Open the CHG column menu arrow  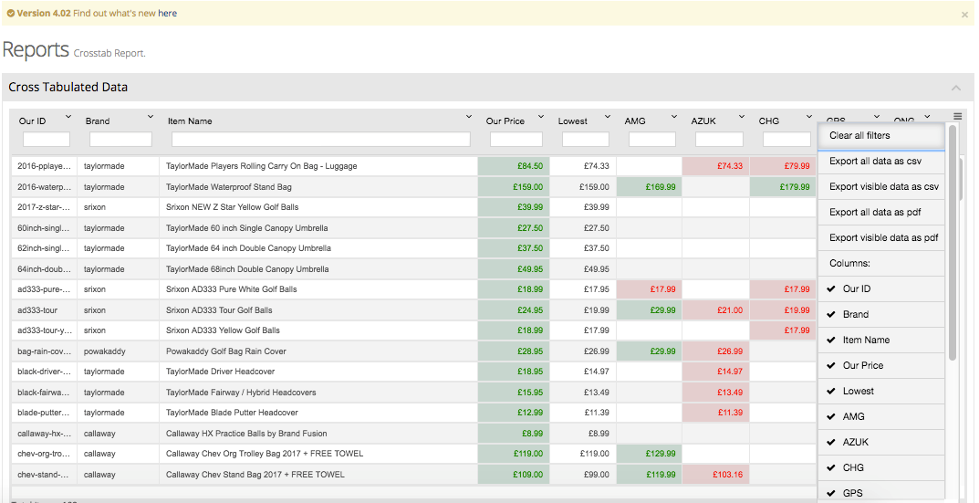point(808,118)
